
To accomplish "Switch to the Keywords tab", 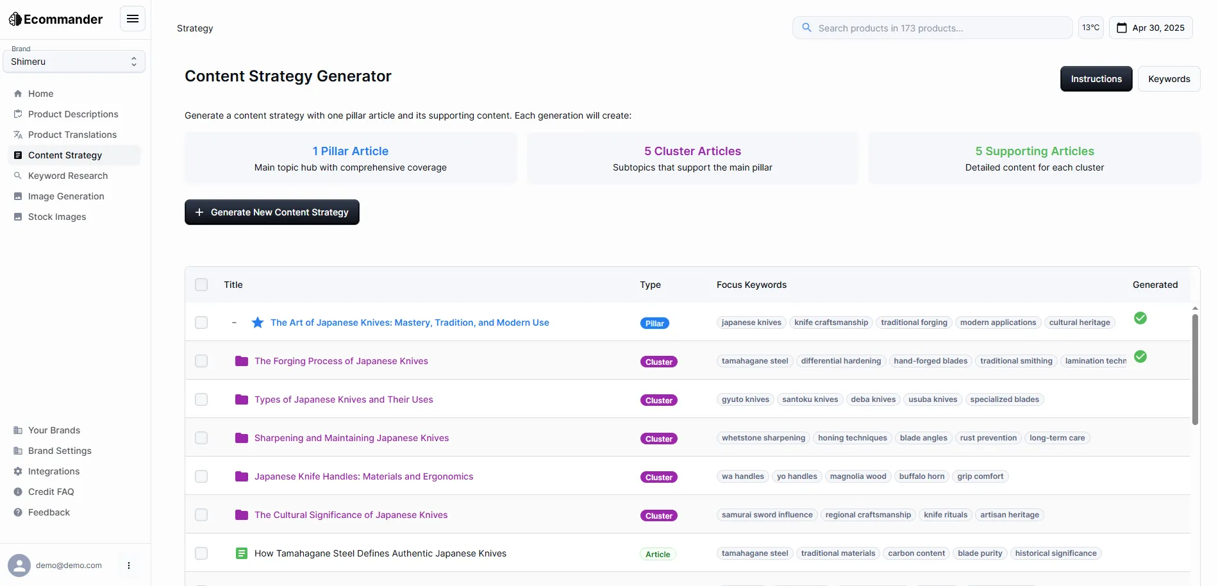I will coord(1169,79).
